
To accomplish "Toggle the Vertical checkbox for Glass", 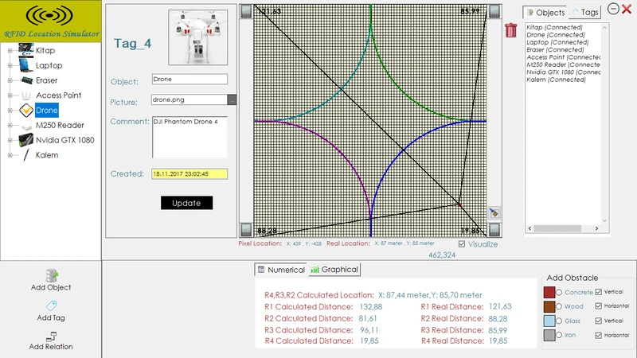I will [599, 321].
